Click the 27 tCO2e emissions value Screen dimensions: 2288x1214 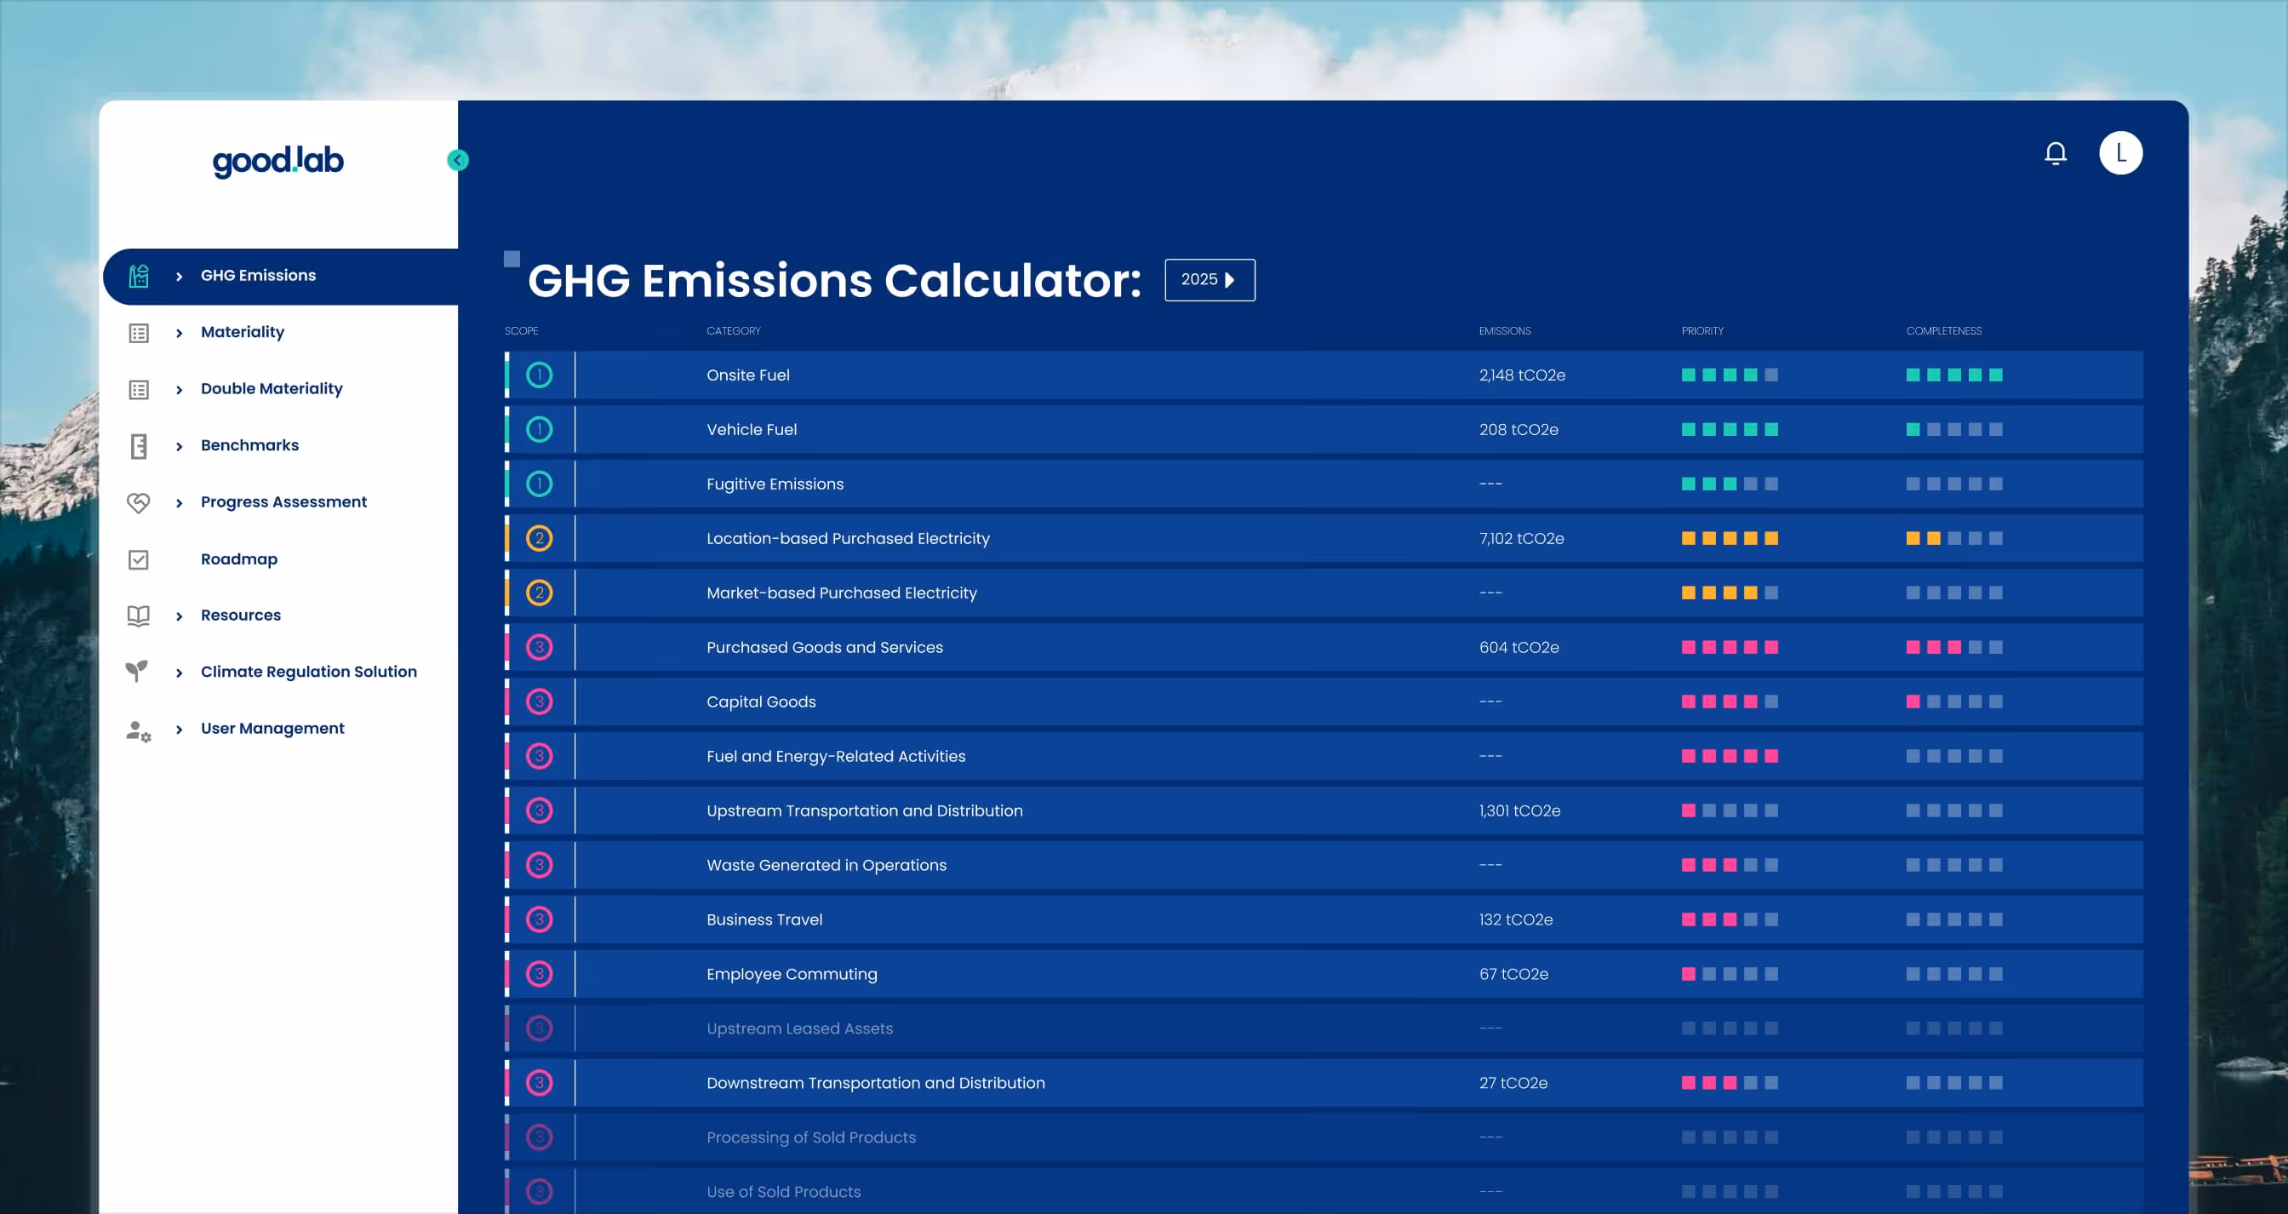point(1513,1083)
